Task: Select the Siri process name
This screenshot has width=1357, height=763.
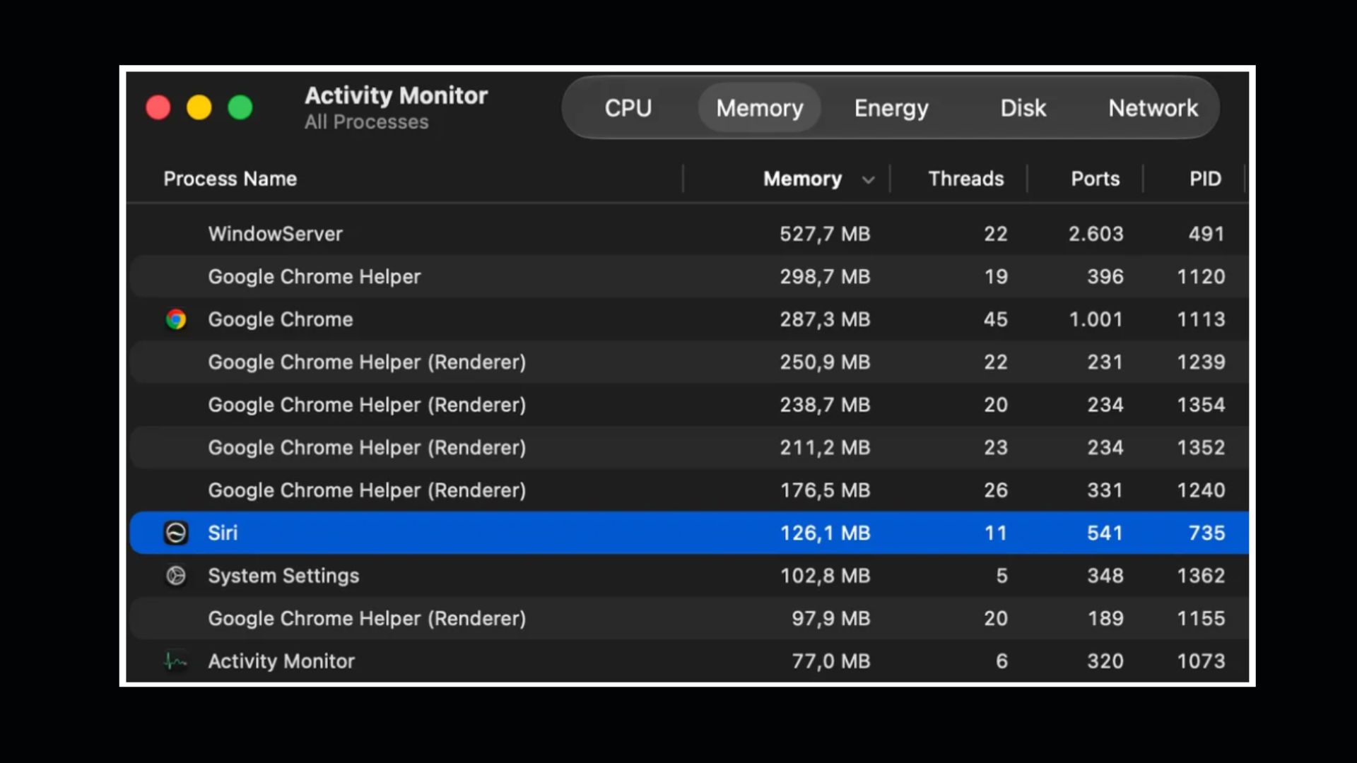Action: (223, 533)
